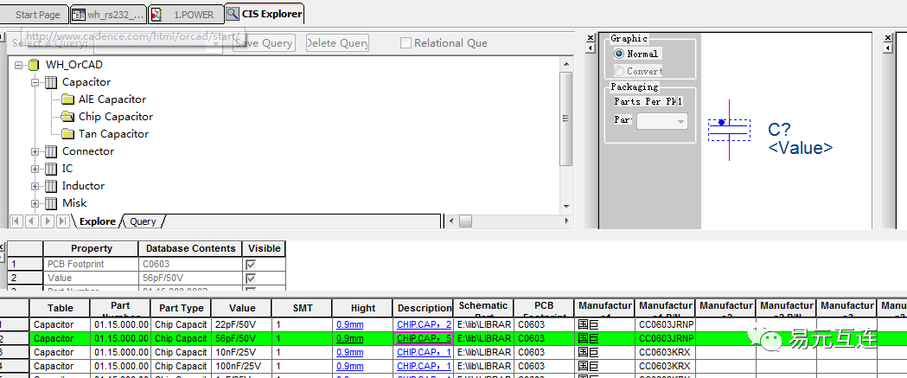Click the Save Query button

click(x=264, y=43)
